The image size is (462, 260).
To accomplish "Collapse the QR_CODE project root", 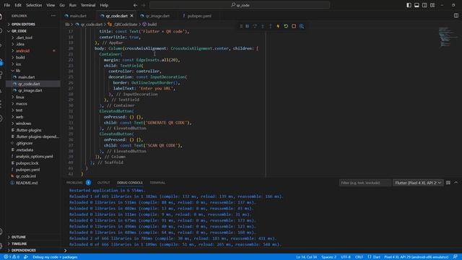I will coord(33,31).
